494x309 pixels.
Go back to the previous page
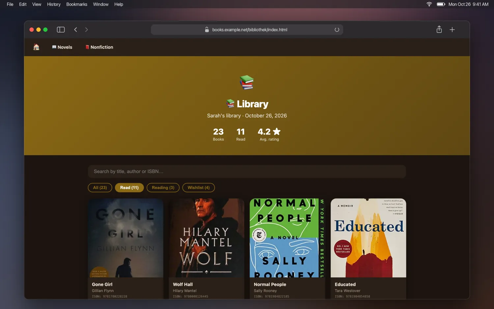tap(76, 30)
